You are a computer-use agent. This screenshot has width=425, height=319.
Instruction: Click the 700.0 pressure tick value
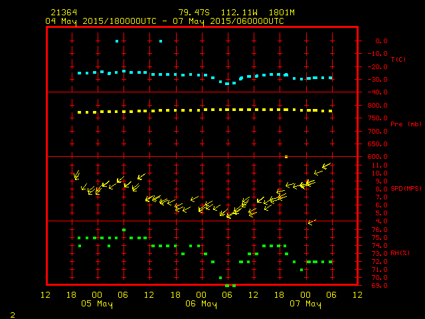(x=378, y=132)
